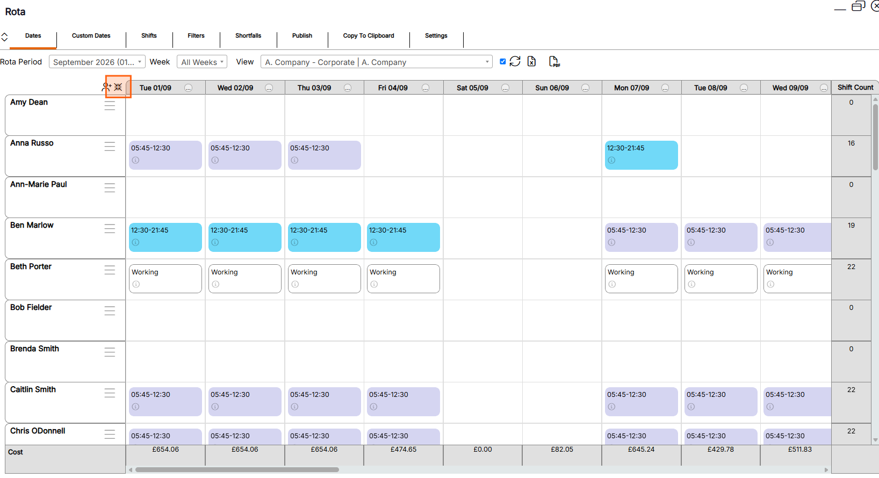Open the View company dropdown

(377, 62)
